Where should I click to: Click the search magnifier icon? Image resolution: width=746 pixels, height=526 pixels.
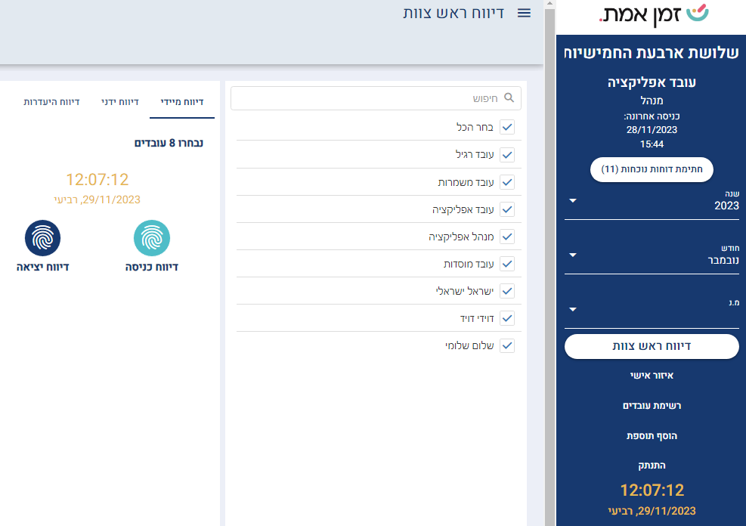509,98
